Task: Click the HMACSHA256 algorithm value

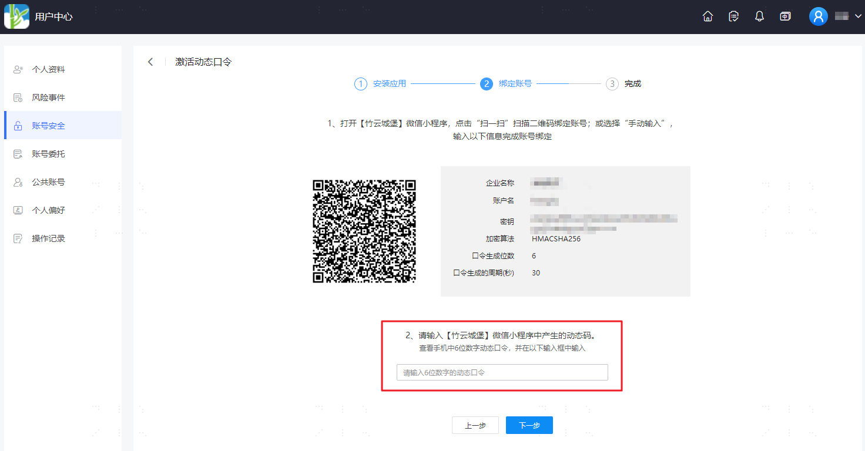Action: [x=556, y=239]
